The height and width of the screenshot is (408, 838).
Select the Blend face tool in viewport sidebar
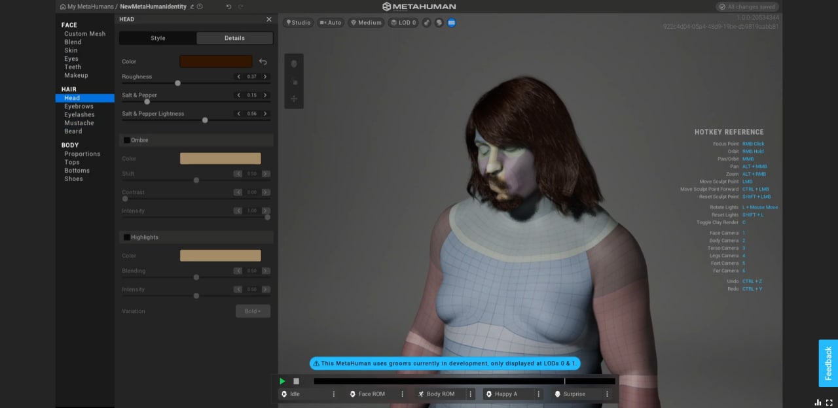(x=294, y=64)
